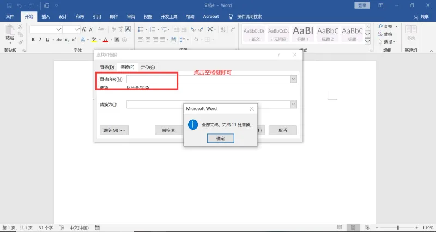436x232 pixels.
Task: Switch to 定位(G) tab in dialog
Action: (x=148, y=67)
